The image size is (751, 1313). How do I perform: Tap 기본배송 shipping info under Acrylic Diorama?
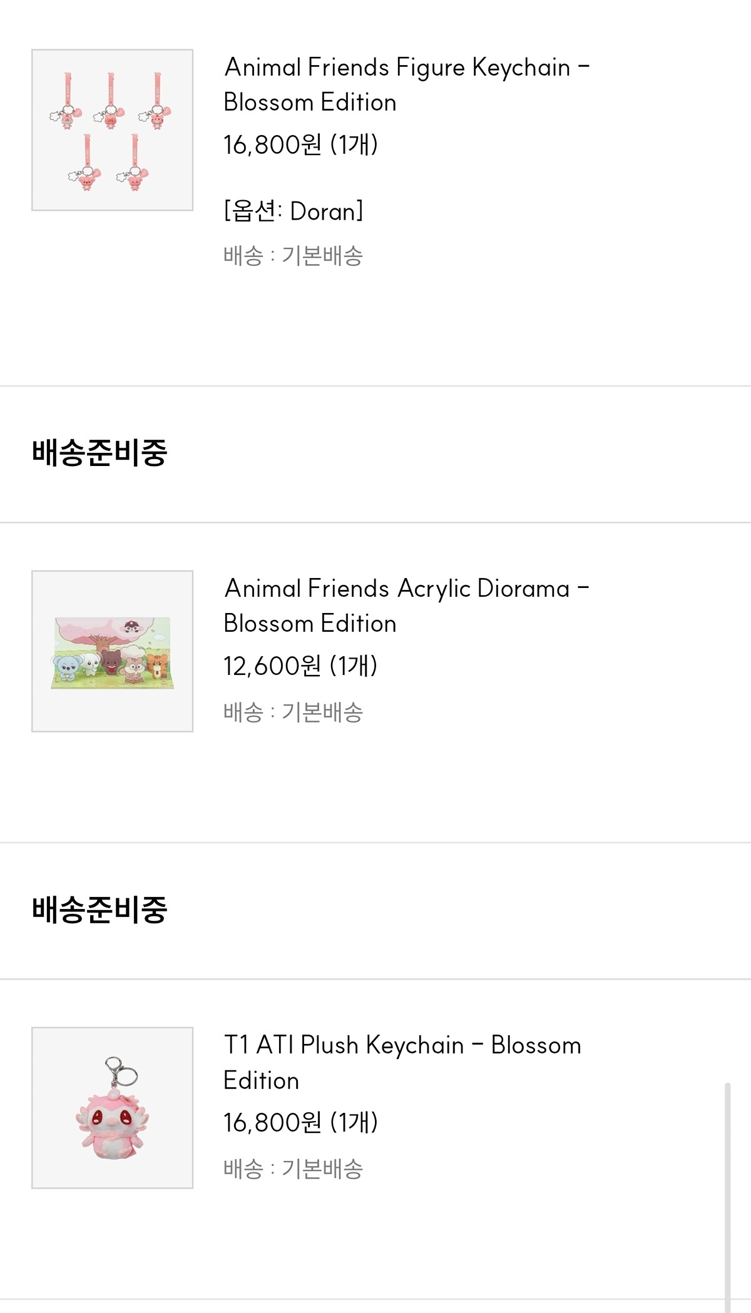tap(322, 712)
